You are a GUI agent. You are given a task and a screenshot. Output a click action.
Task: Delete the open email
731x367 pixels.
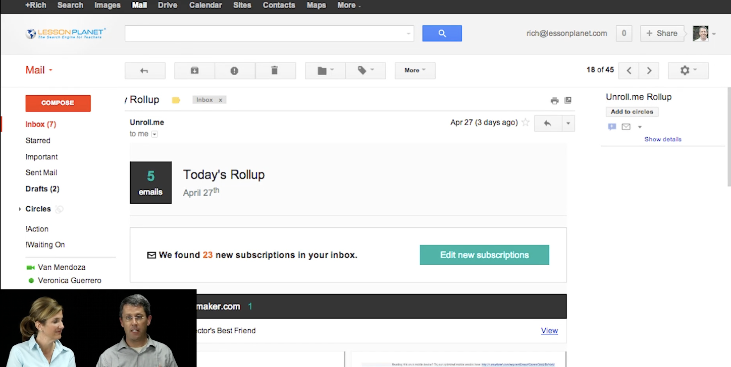click(x=275, y=71)
